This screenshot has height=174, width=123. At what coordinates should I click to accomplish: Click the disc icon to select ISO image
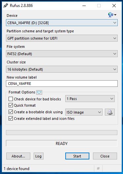[110, 112]
